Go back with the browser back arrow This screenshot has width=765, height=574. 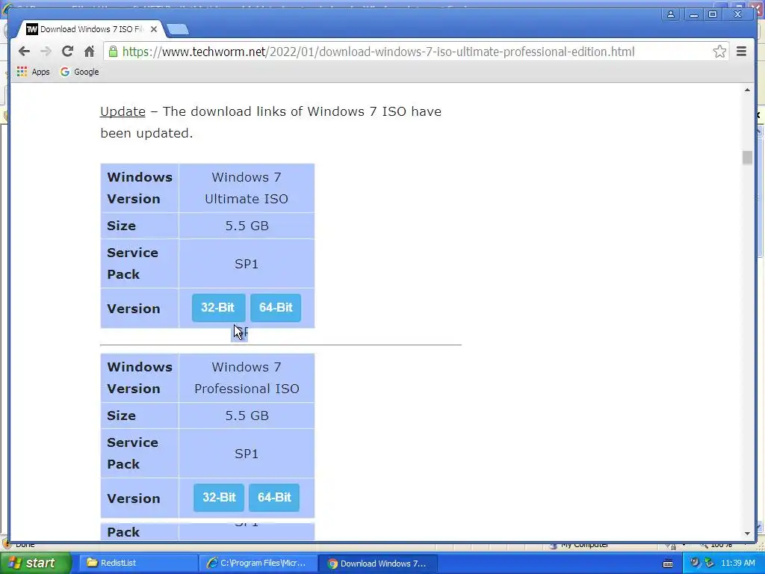[x=24, y=52]
